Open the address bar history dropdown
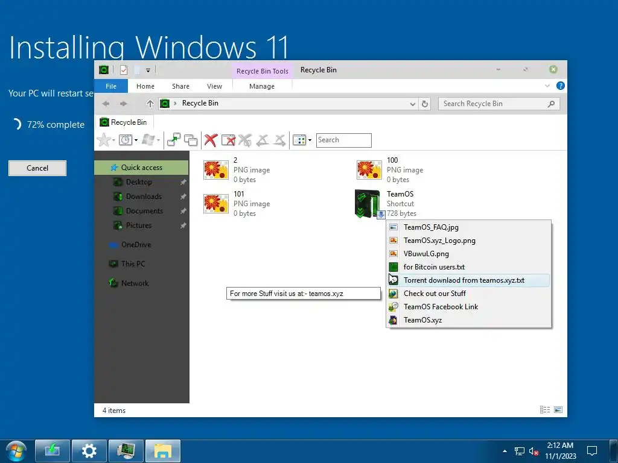Viewport: 618px width, 463px height. [412, 104]
